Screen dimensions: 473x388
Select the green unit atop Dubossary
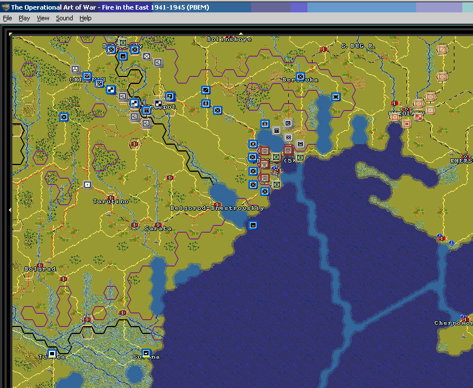(x=123, y=43)
